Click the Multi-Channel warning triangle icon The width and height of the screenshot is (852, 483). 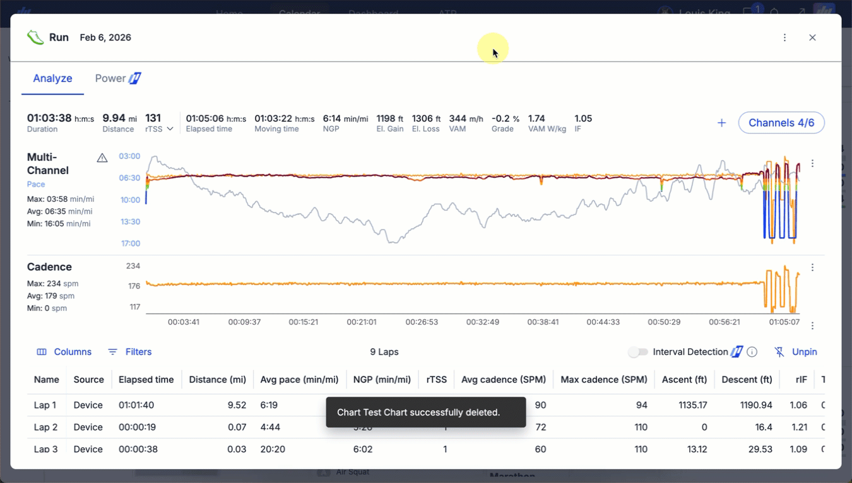pyautogui.click(x=102, y=158)
